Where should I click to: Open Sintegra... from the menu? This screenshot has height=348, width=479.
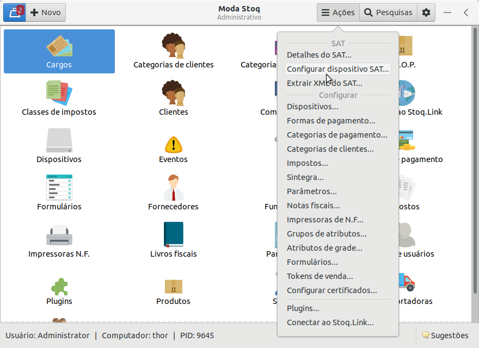338,177
